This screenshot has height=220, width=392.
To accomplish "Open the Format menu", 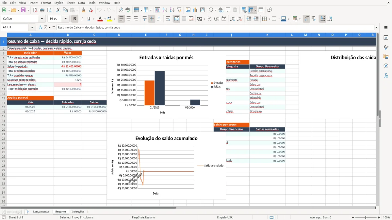I will tap(46, 3).
